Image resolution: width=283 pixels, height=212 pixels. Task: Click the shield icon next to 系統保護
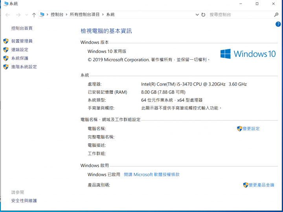(x=6, y=58)
